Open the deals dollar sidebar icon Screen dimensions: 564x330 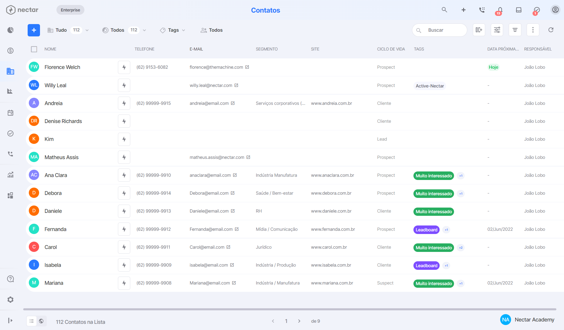(x=11, y=50)
